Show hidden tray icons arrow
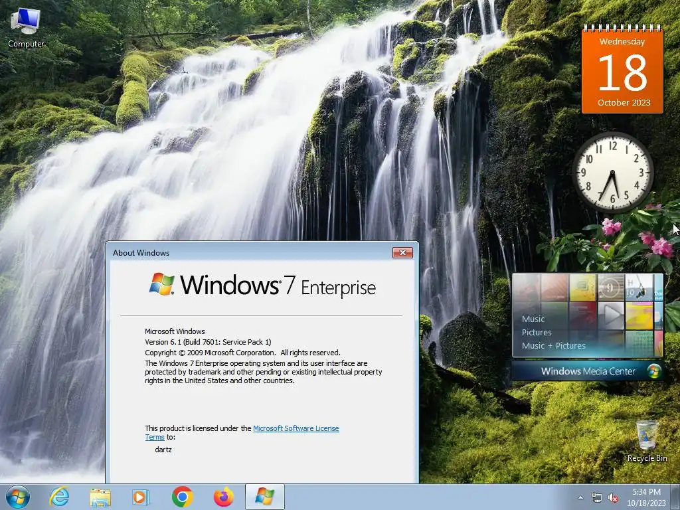The image size is (680, 510). [x=580, y=498]
